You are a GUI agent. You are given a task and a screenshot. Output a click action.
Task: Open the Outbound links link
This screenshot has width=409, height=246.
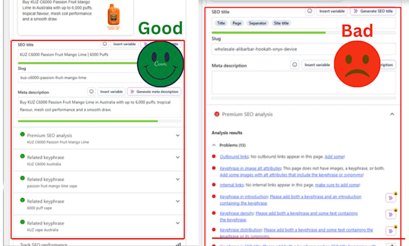[x=234, y=156]
